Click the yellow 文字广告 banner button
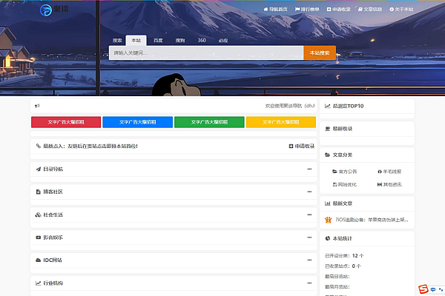 [x=281, y=122]
